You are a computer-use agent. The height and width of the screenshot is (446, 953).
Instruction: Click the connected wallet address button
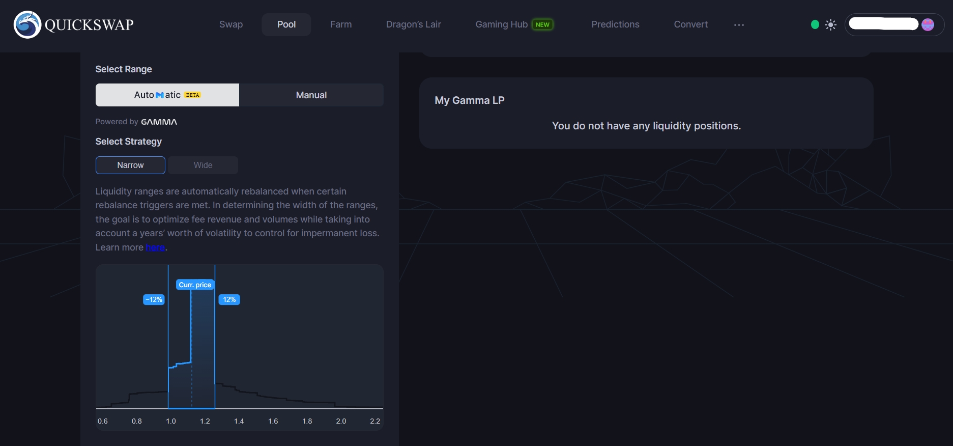883,24
